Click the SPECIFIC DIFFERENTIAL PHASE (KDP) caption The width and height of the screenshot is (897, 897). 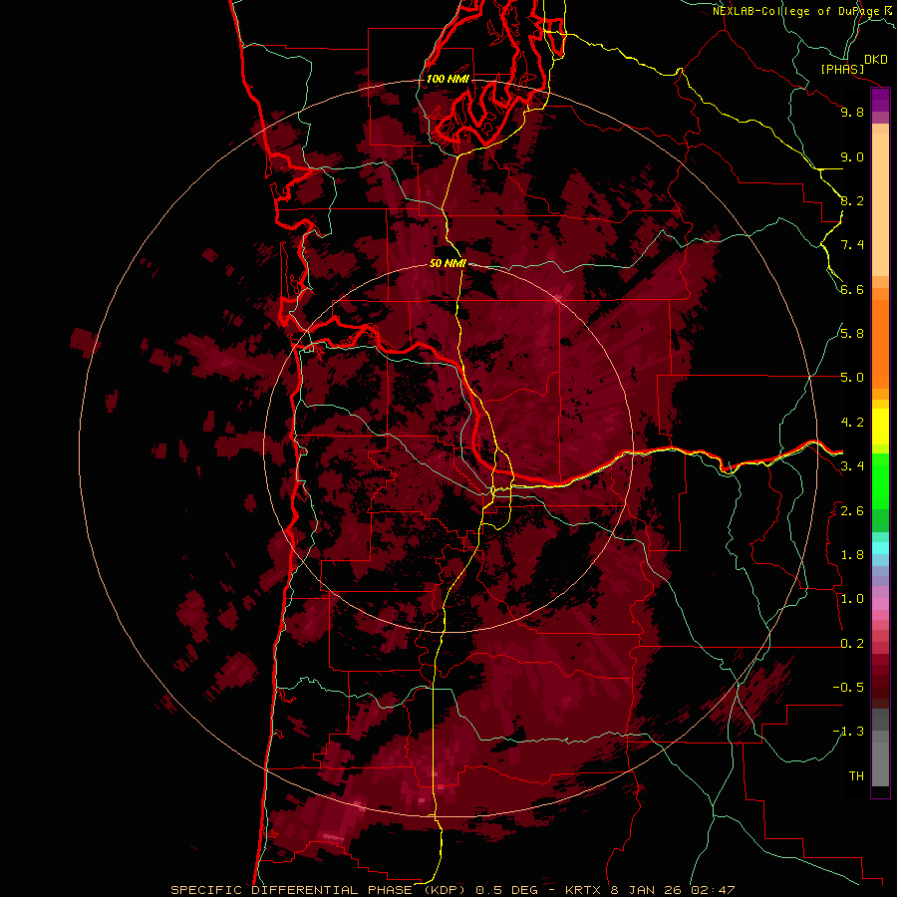(320, 890)
